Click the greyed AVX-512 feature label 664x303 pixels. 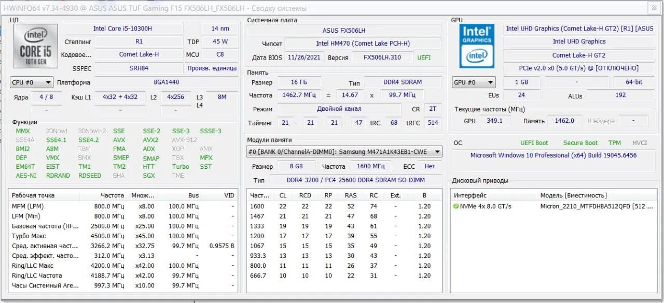click(184, 140)
